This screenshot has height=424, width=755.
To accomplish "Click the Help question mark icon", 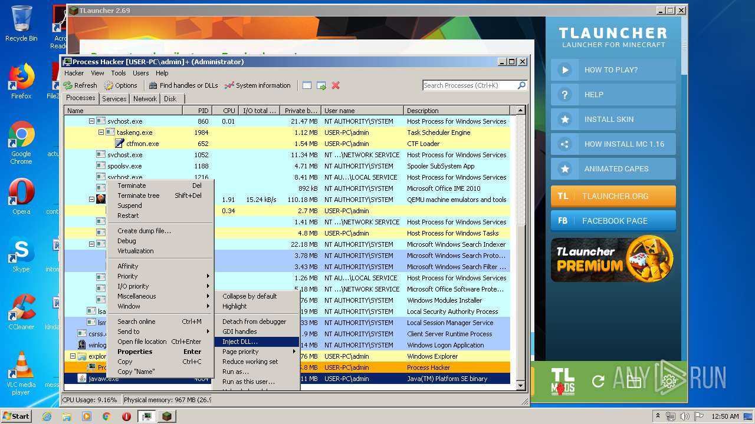I will click(565, 94).
